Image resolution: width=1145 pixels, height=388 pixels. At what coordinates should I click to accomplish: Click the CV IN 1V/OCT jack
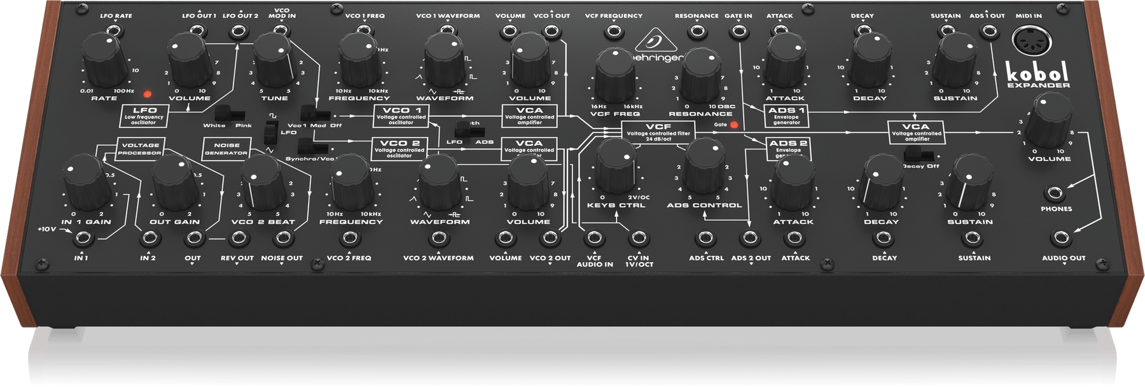point(638,239)
